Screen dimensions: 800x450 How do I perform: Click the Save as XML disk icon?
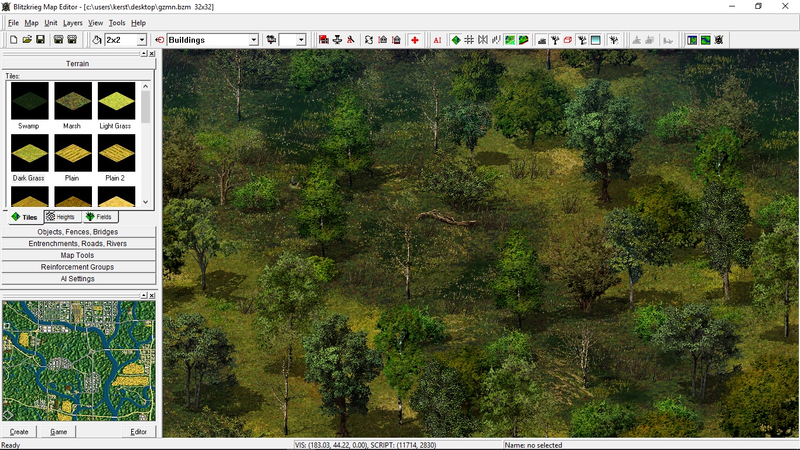click(59, 40)
